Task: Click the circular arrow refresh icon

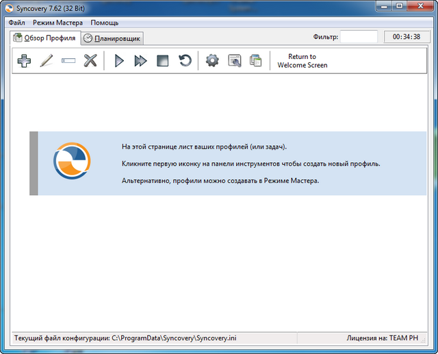Action: [185, 62]
